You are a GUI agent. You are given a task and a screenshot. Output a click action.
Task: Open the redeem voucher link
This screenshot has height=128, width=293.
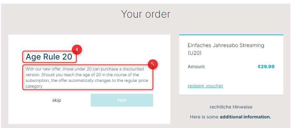click(x=206, y=86)
